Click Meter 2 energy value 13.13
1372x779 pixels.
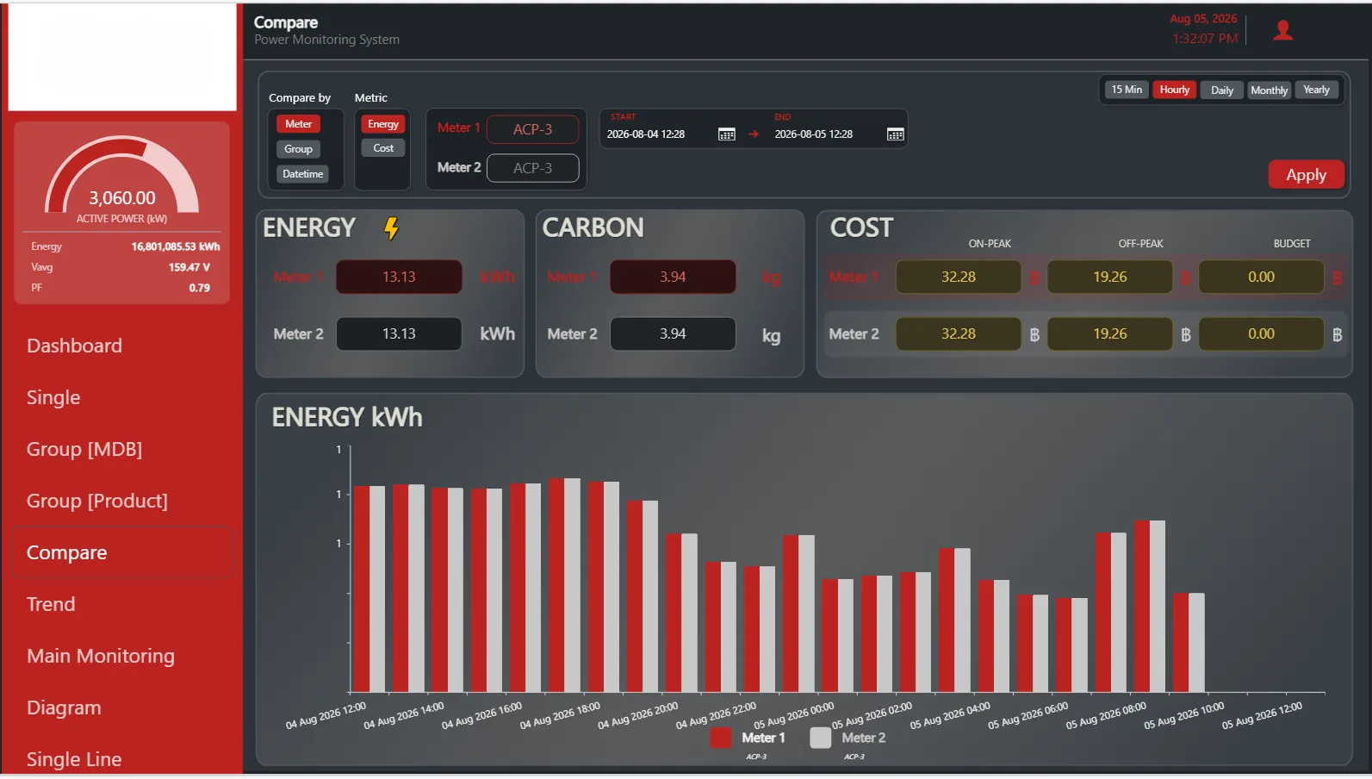pos(399,333)
